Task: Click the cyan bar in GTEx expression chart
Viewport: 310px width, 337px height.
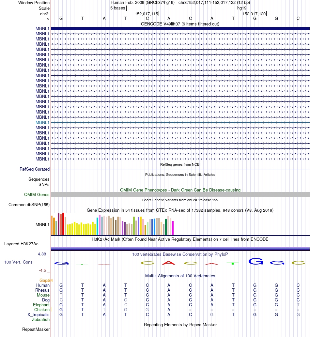Action: point(97,226)
